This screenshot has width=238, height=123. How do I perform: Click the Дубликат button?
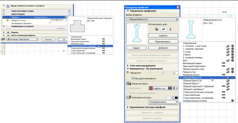tap(163, 48)
